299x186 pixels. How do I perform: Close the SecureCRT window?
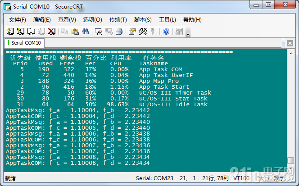(x=285, y=5)
